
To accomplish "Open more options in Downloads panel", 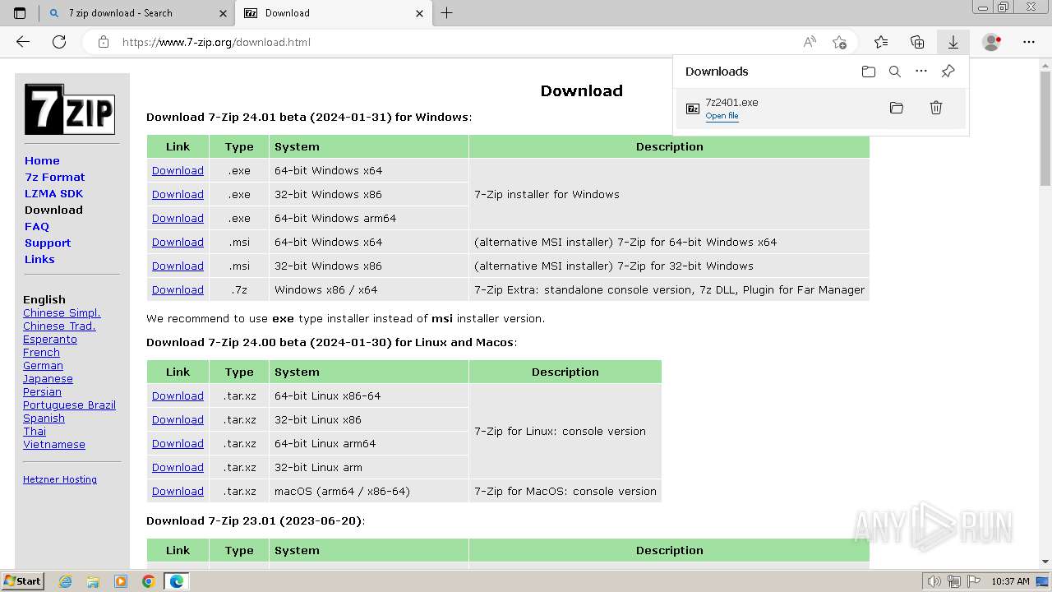I will point(921,72).
